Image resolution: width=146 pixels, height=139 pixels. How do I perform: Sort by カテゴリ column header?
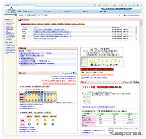[24, 27]
